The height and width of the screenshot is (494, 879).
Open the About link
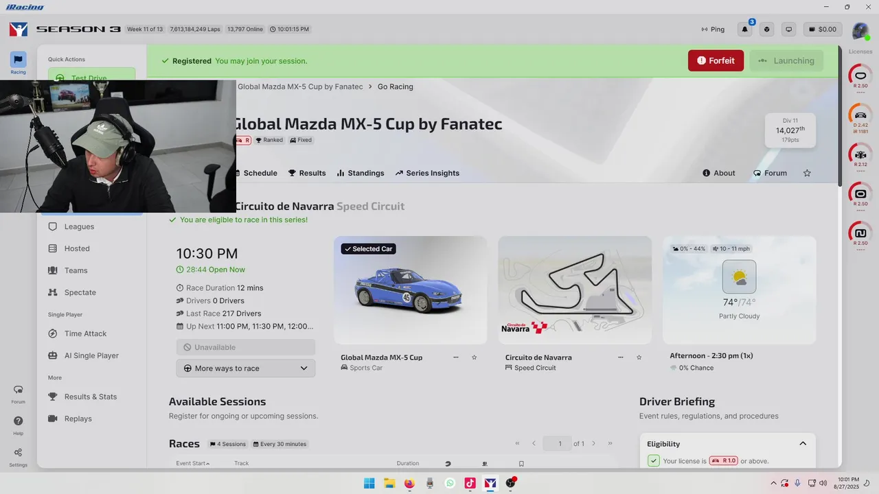719,173
